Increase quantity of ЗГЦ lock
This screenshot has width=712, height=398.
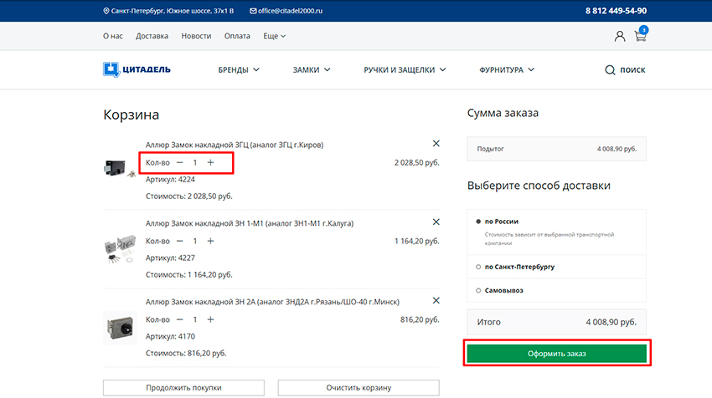coord(210,162)
